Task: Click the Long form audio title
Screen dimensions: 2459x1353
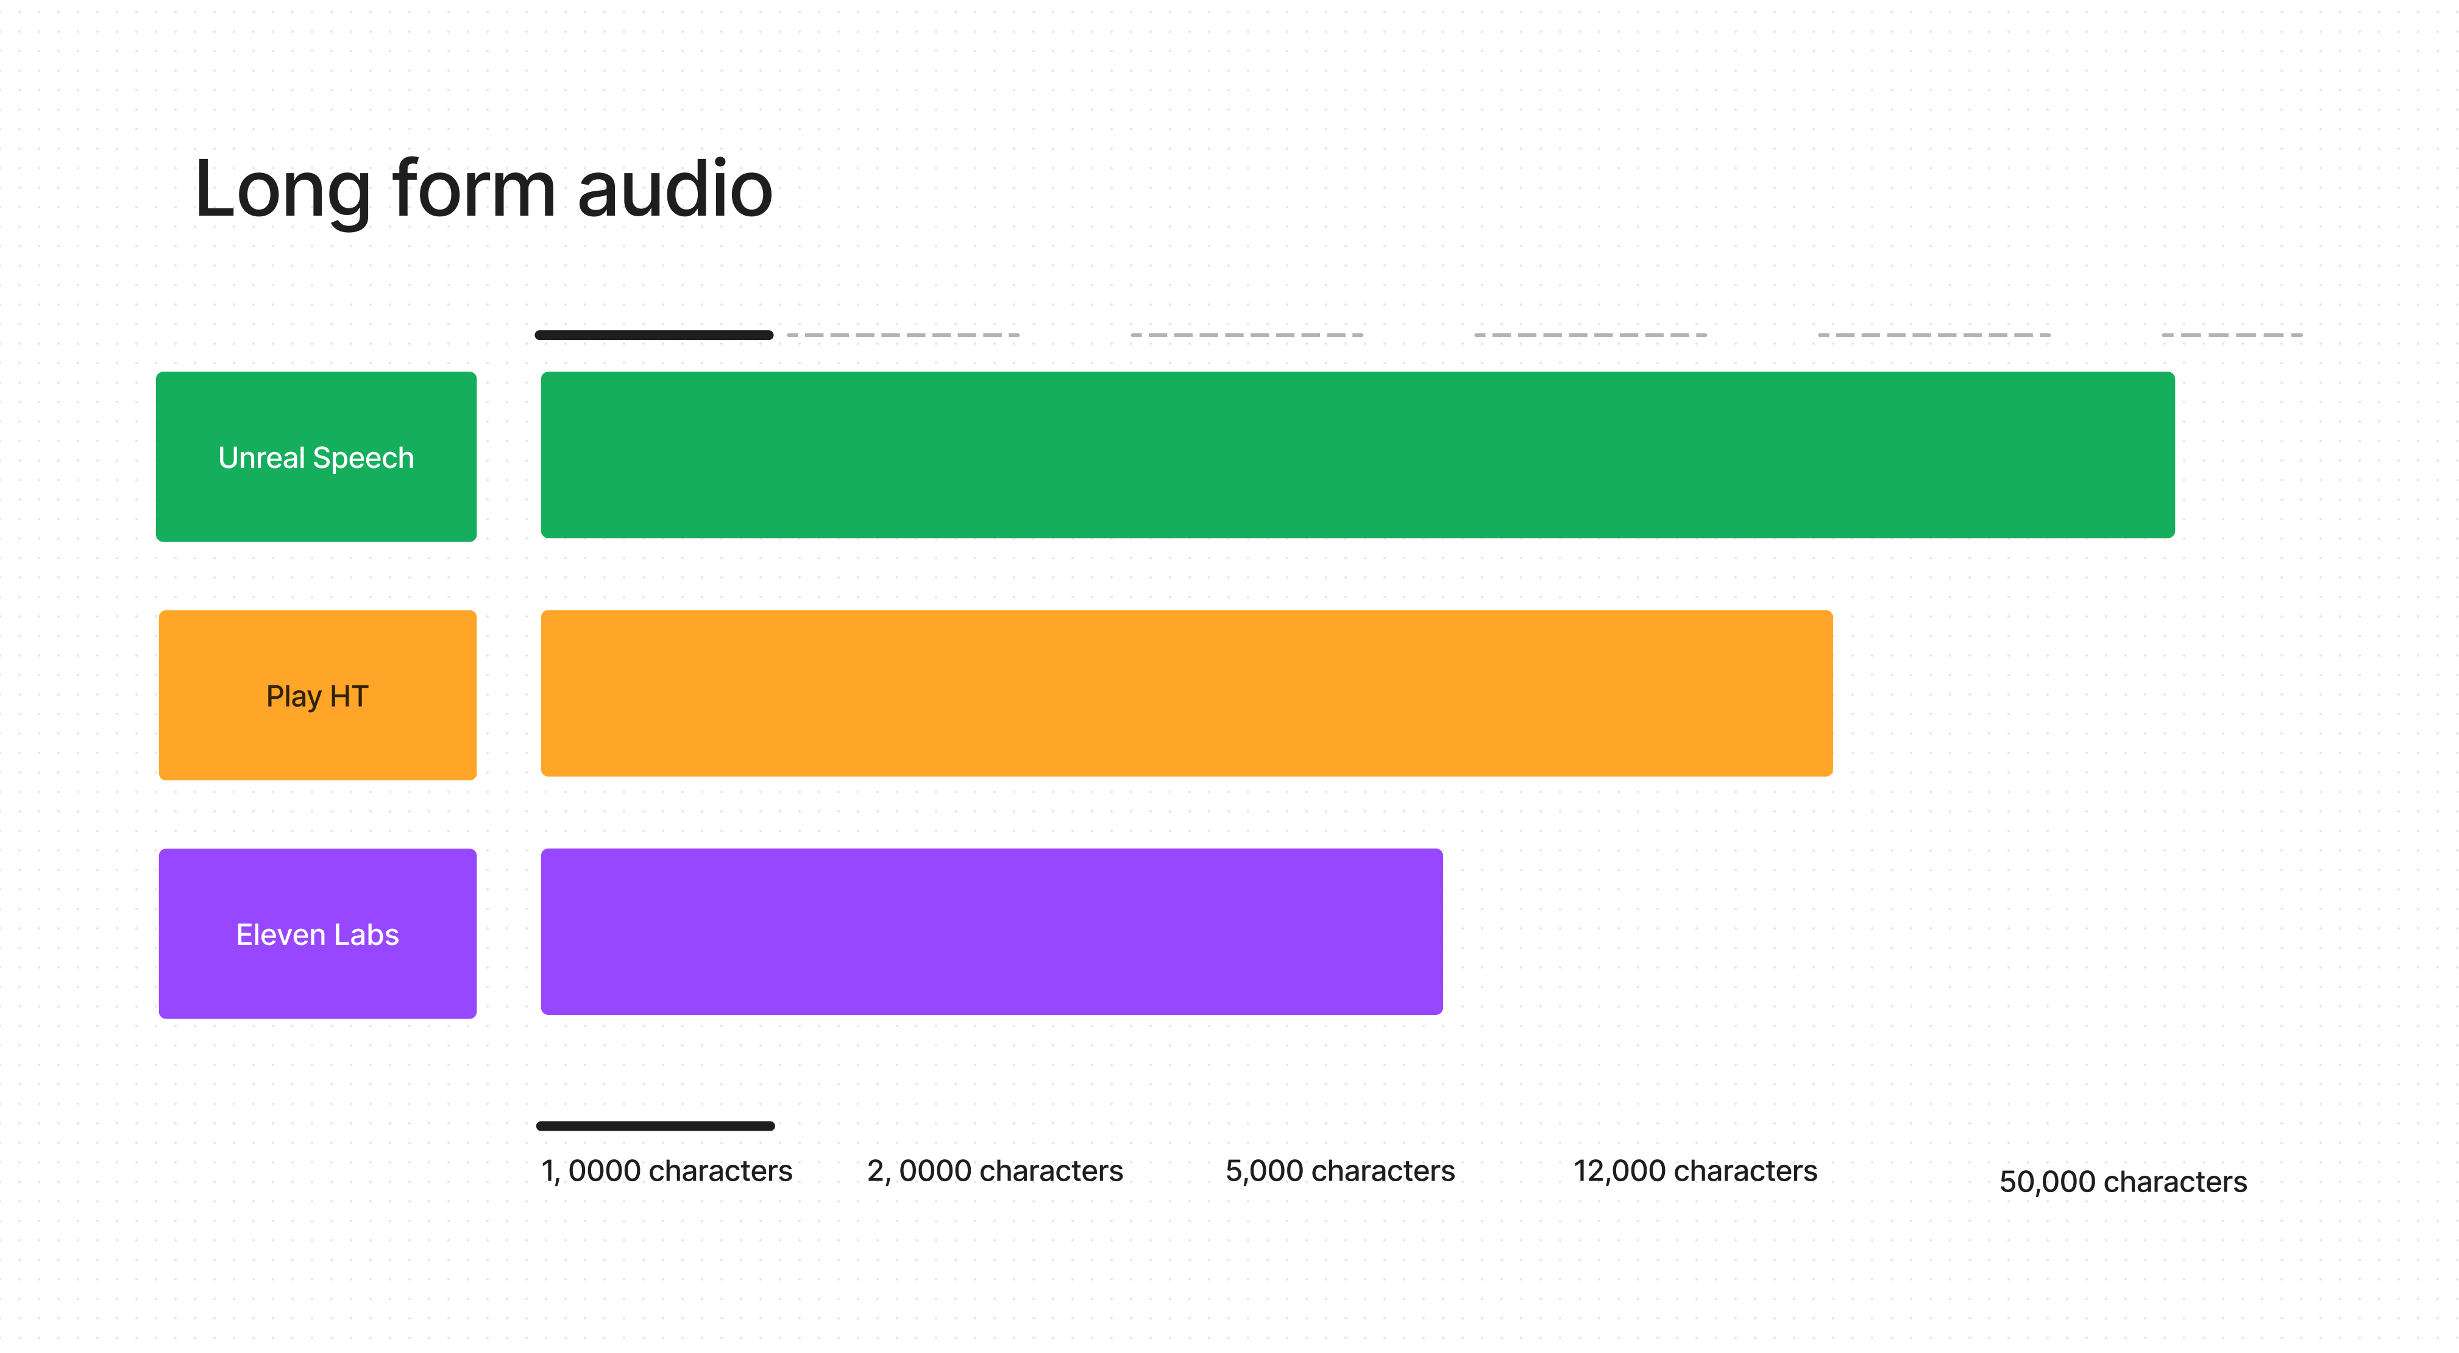Action: pos(483,190)
